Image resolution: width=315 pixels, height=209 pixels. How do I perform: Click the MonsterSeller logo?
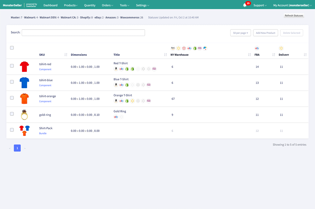click(x=12, y=5)
